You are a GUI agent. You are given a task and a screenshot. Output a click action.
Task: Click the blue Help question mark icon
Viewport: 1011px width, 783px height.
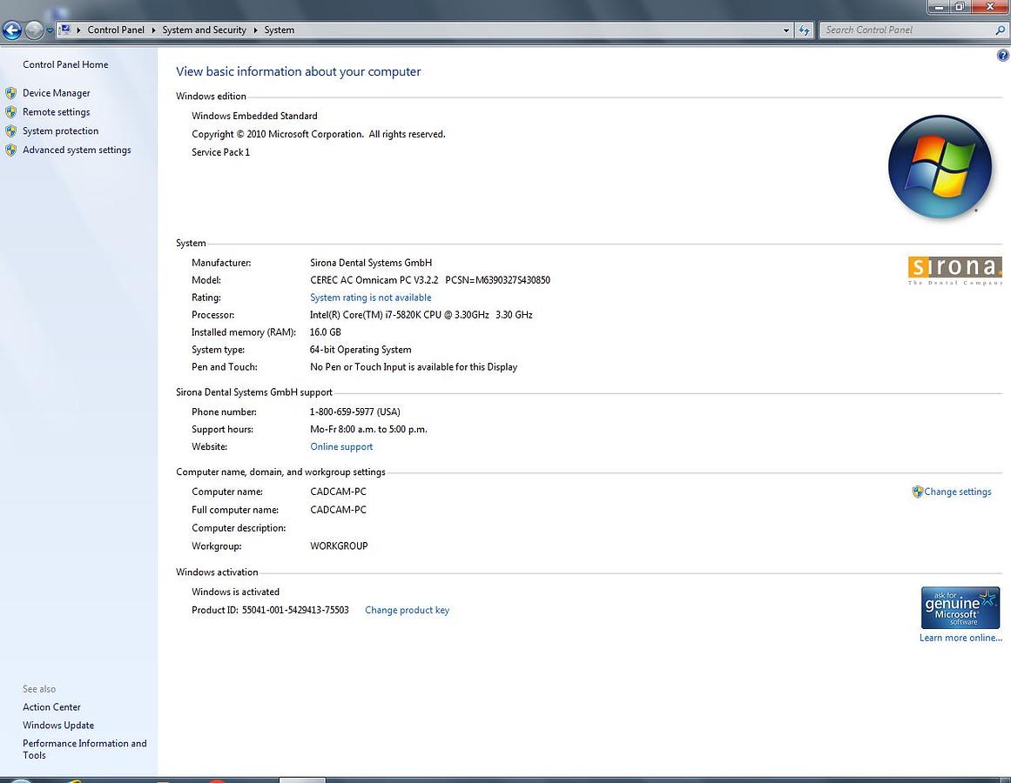pyautogui.click(x=1002, y=56)
